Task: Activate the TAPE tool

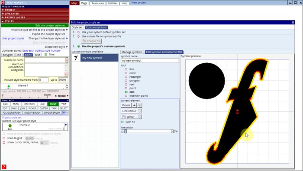Action: click(54, 109)
